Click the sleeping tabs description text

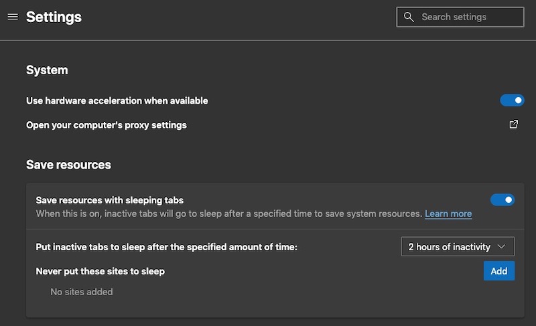pos(228,214)
